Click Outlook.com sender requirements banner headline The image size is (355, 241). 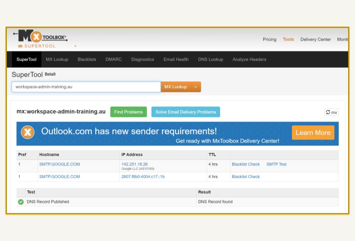[129, 131]
